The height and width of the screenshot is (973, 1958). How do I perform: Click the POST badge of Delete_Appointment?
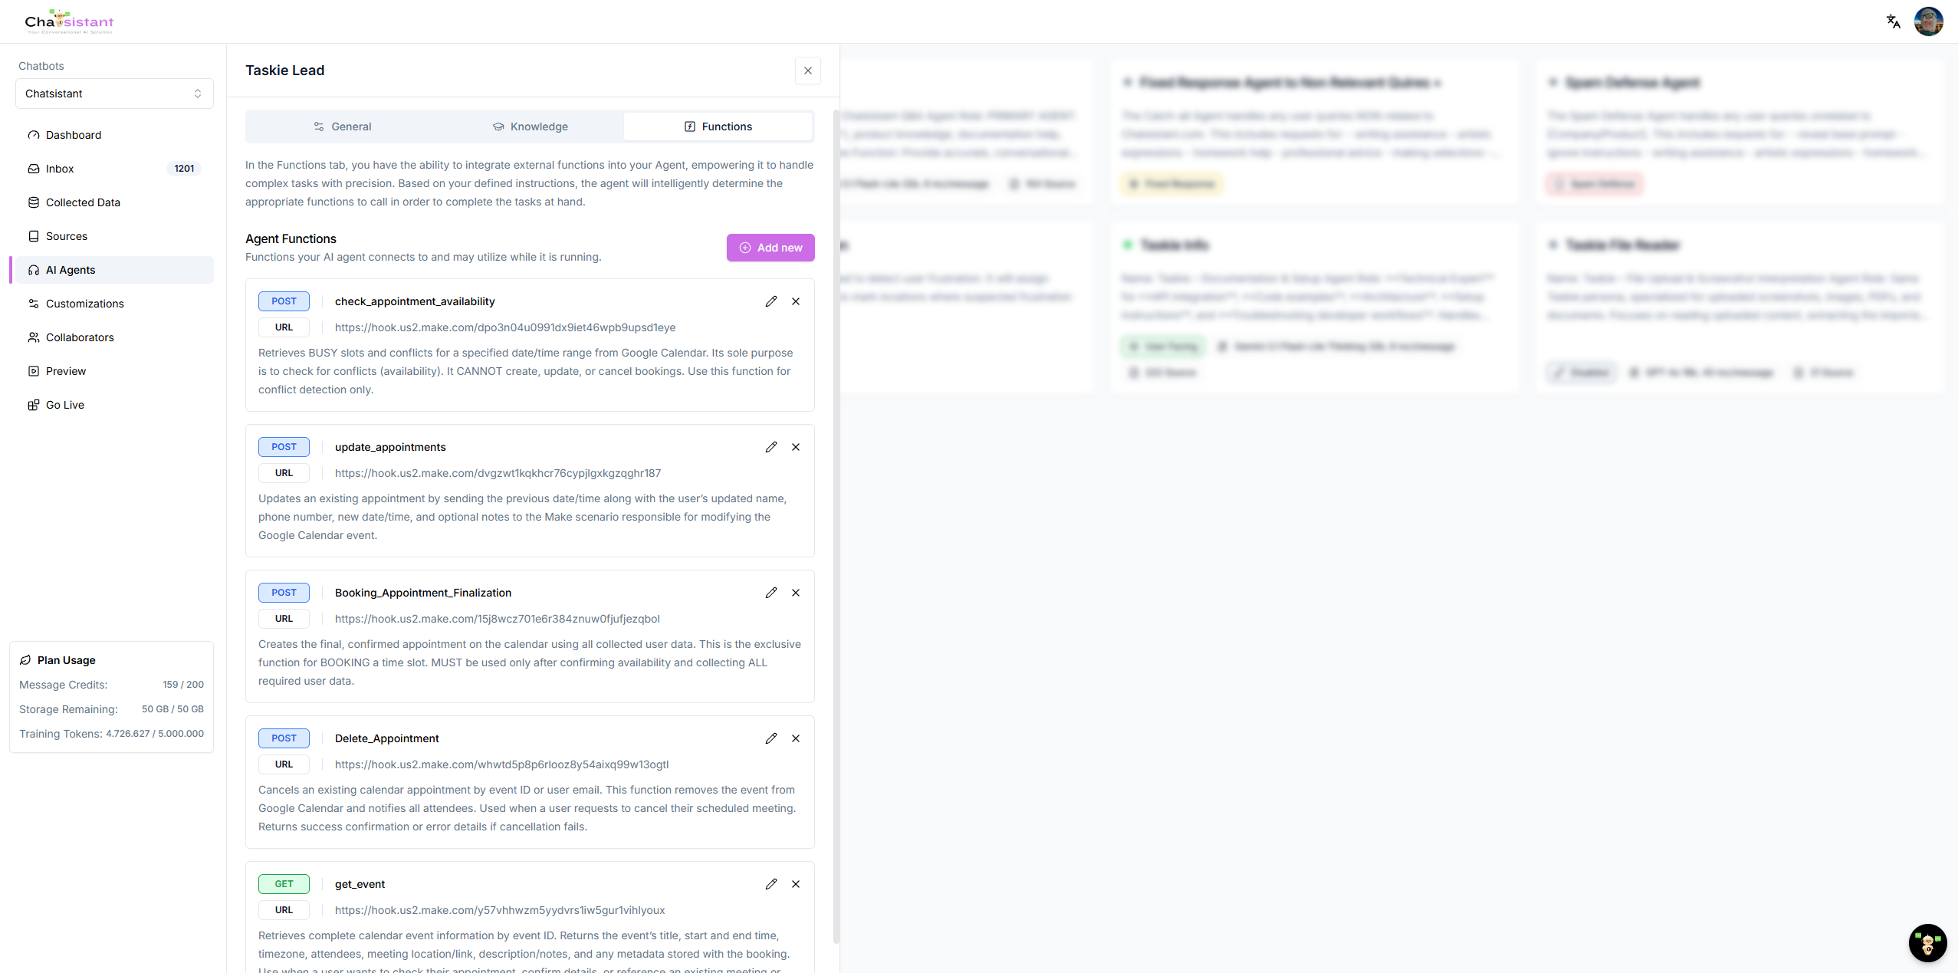(284, 738)
